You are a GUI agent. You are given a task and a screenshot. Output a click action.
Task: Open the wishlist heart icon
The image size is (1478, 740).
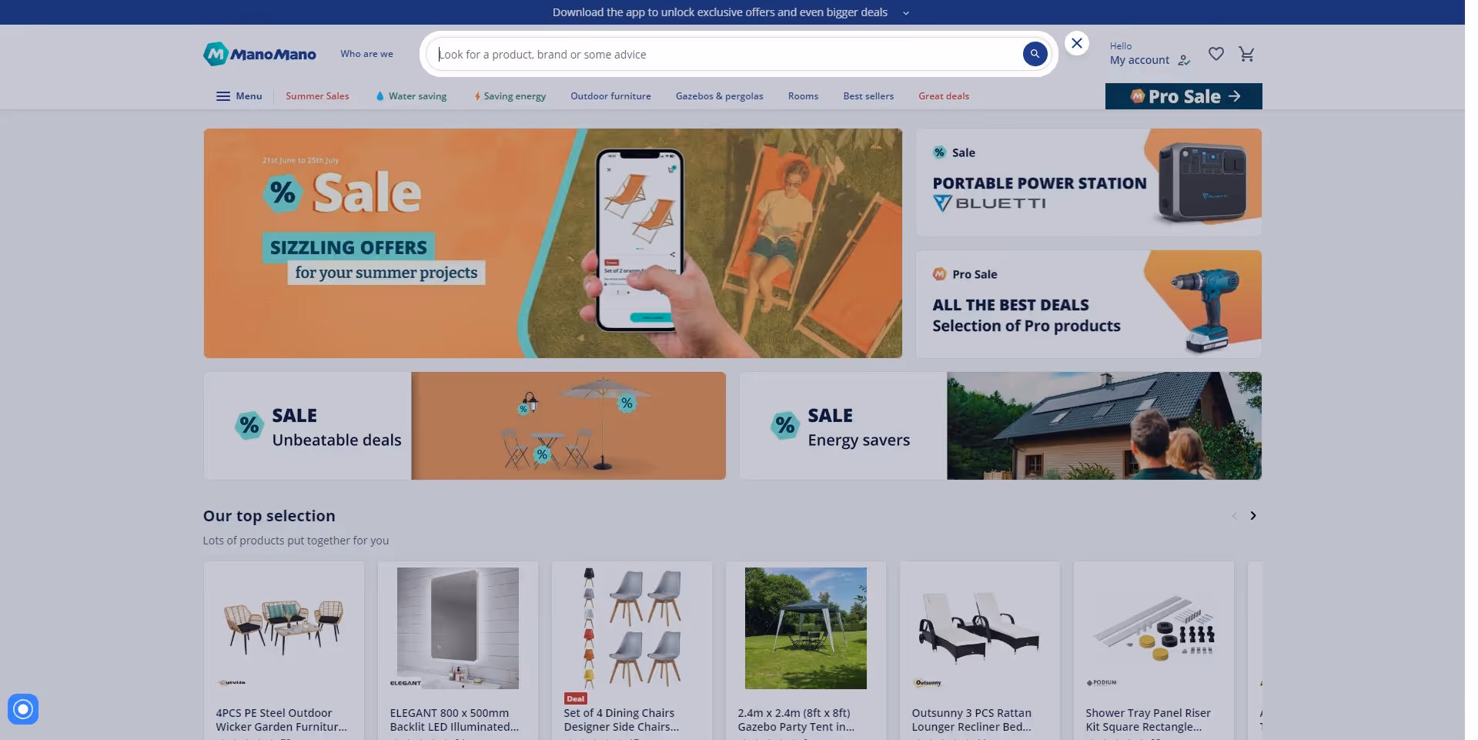click(x=1216, y=54)
